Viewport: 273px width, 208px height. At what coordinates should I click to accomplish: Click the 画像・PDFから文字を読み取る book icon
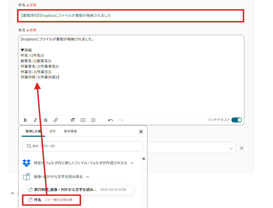pos(27,177)
